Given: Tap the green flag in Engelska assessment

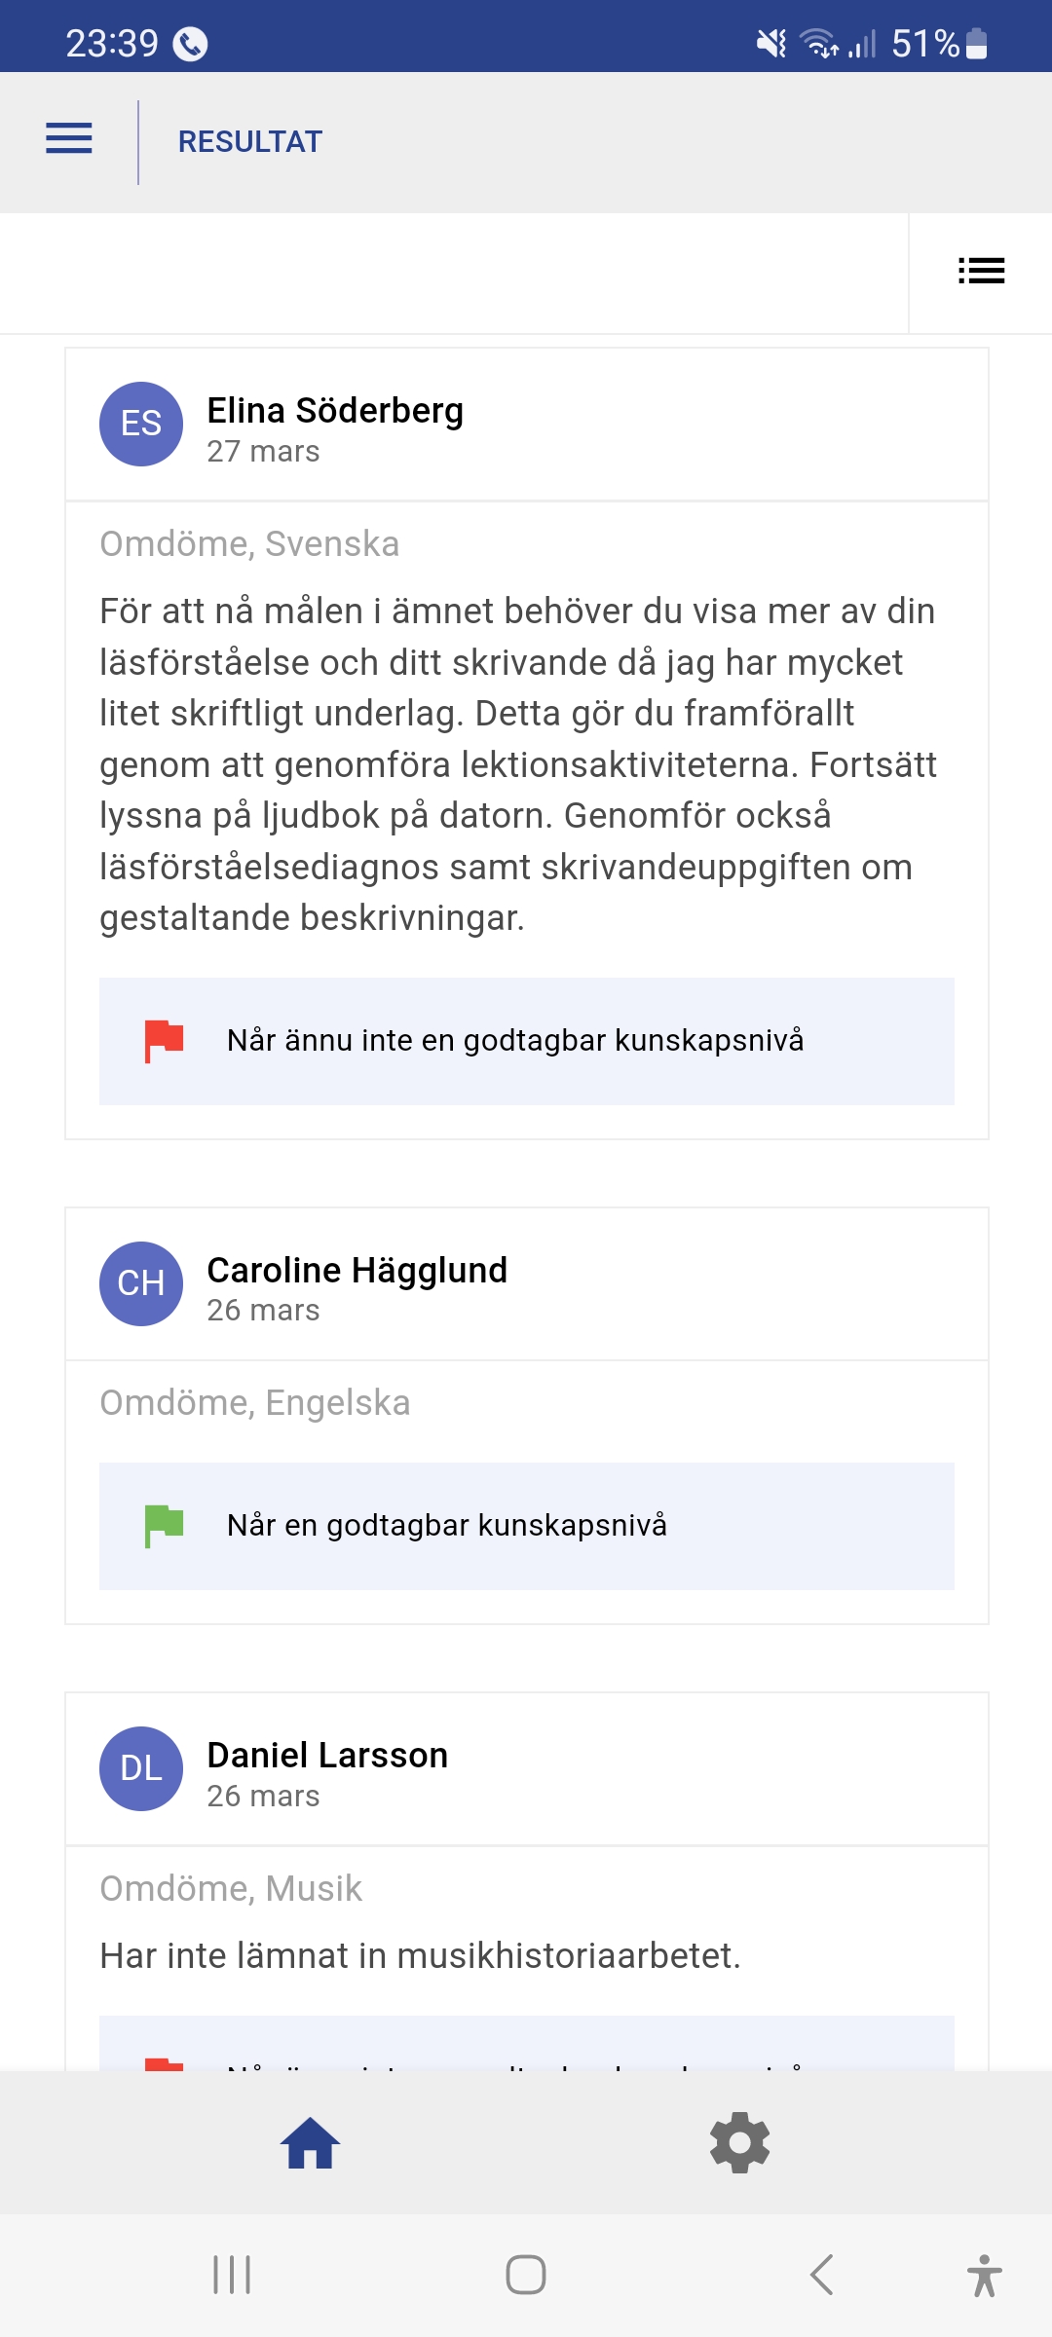Looking at the screenshot, I should (164, 1525).
